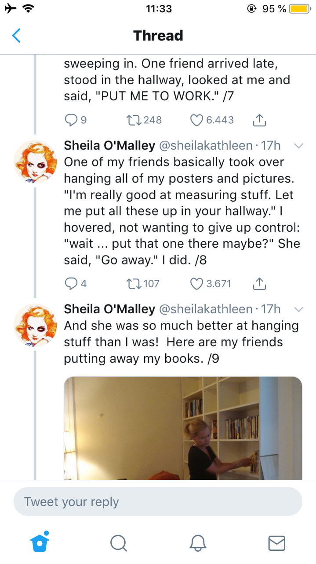The image size is (316, 564).
Task: Open options chevron on the /8 tweet
Action: pos(298,146)
